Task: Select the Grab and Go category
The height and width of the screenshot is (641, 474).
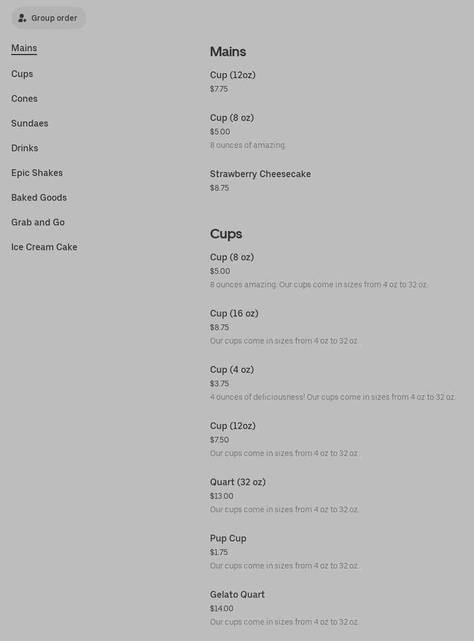Action: click(x=38, y=223)
